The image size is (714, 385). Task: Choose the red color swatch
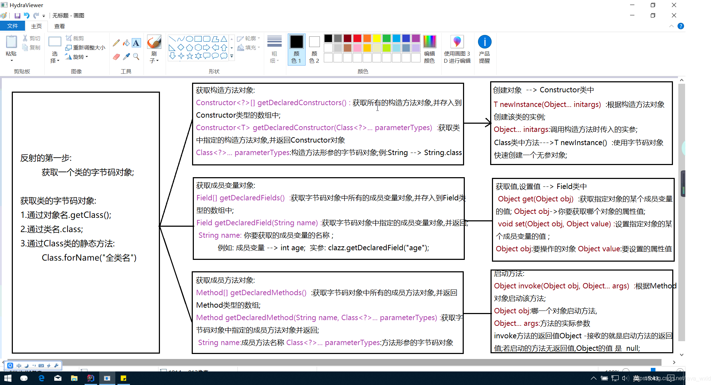point(357,38)
